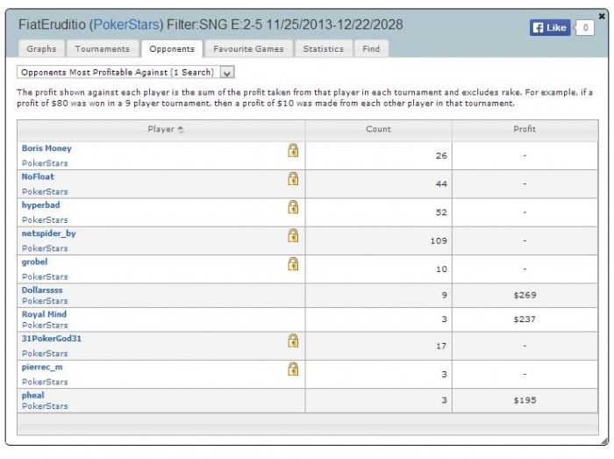Open the PokerStars link in the title

click(126, 25)
